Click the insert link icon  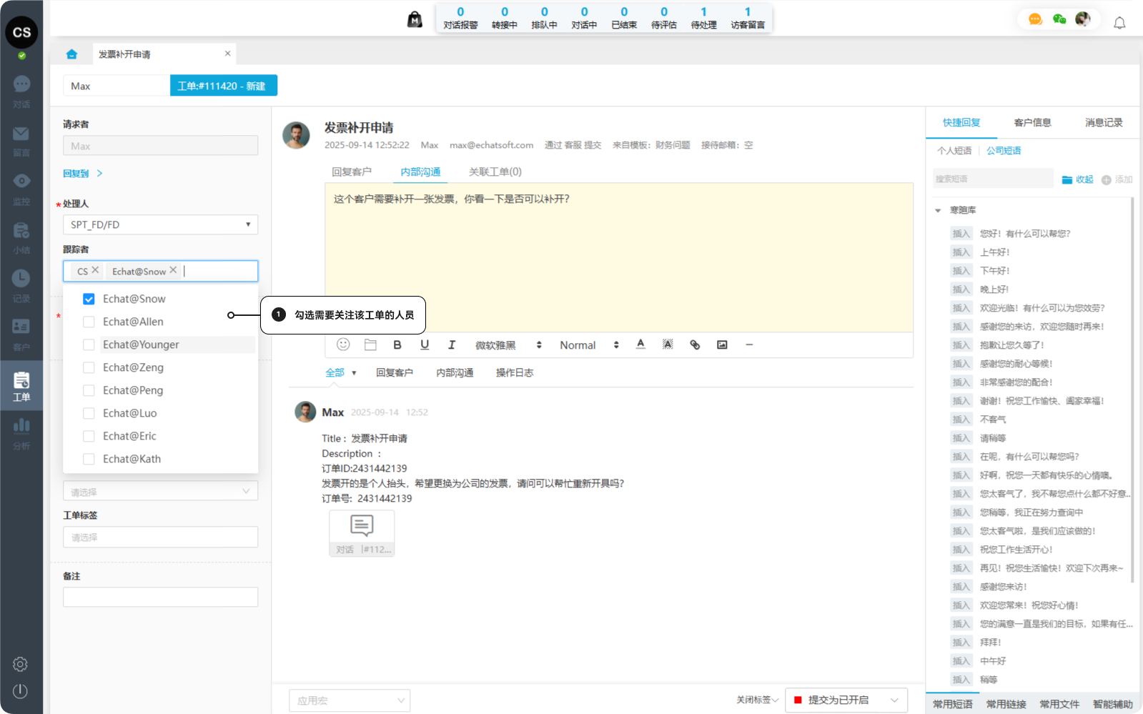[695, 344]
